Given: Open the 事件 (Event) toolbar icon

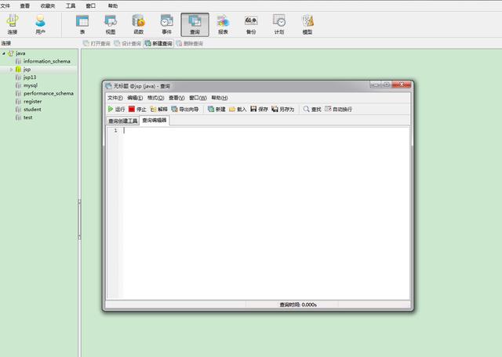Looking at the screenshot, I should pyautogui.click(x=166, y=24).
